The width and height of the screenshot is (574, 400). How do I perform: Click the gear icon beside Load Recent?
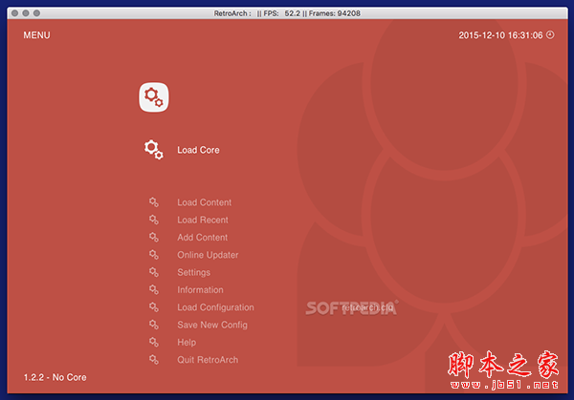(x=154, y=220)
